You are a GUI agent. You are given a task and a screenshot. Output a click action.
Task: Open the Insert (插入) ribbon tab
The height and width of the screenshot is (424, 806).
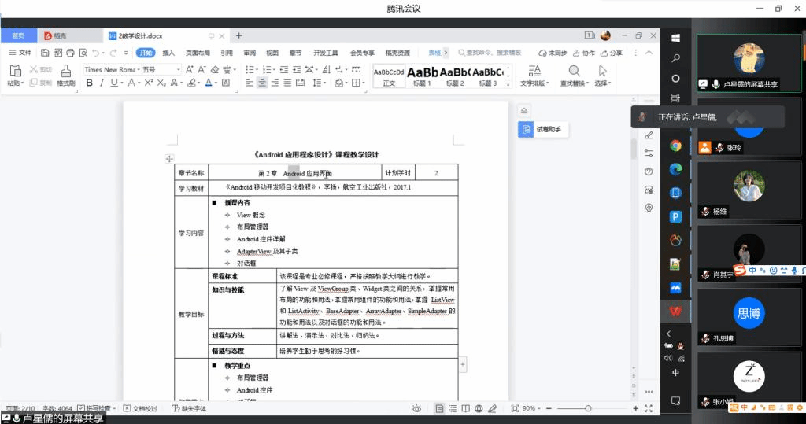(168, 53)
